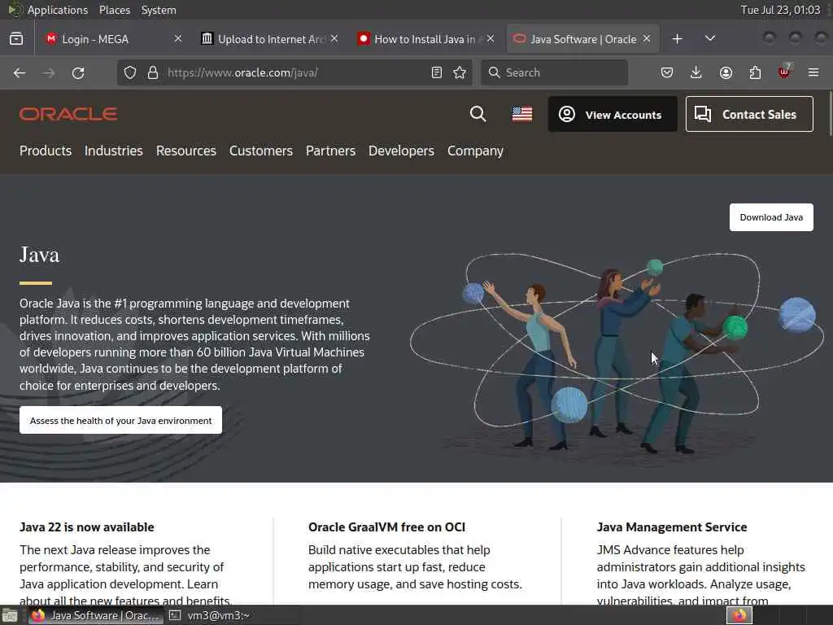
Task: Click the Download Java button
Action: [x=771, y=216]
